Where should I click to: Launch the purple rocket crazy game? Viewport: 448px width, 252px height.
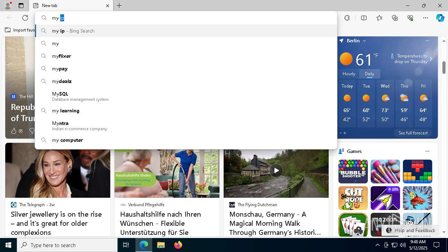385,198
